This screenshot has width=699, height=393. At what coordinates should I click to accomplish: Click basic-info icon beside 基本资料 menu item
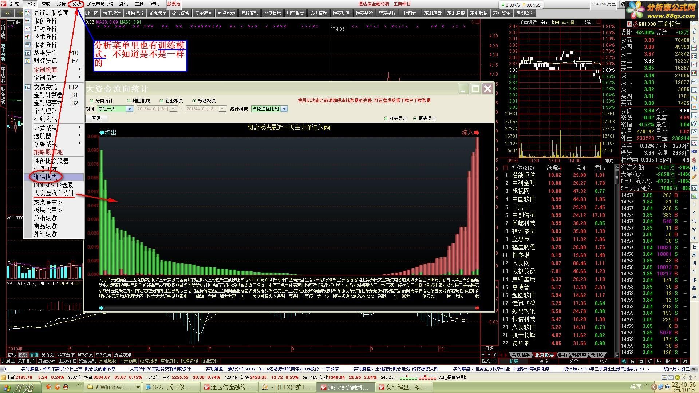point(28,53)
